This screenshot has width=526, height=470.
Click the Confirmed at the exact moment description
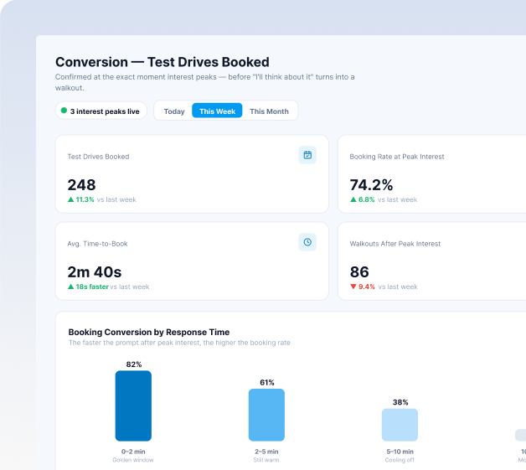[205, 82]
